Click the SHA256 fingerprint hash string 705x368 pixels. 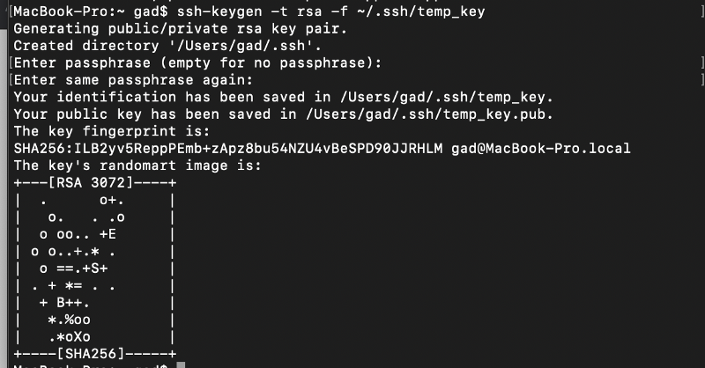click(228, 148)
